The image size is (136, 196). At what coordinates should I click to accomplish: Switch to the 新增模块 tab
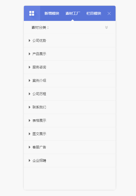[52, 13]
